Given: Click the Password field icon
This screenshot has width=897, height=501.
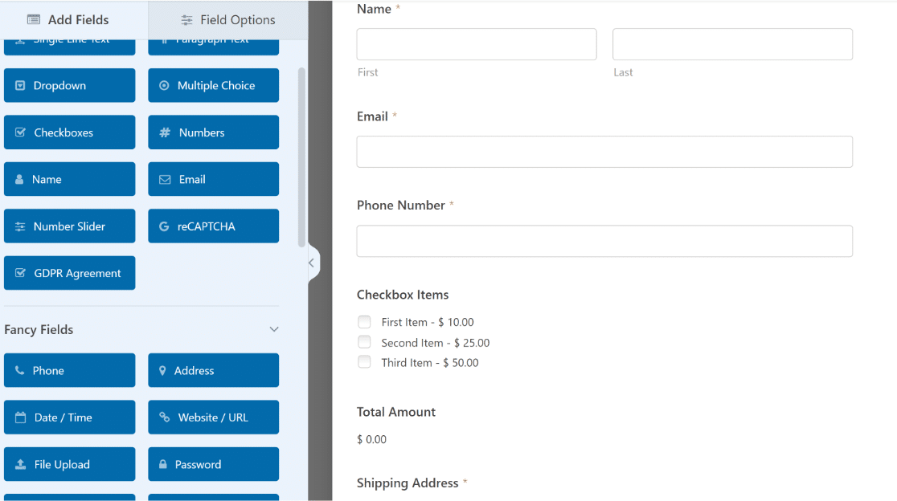Looking at the screenshot, I should coord(213,464).
